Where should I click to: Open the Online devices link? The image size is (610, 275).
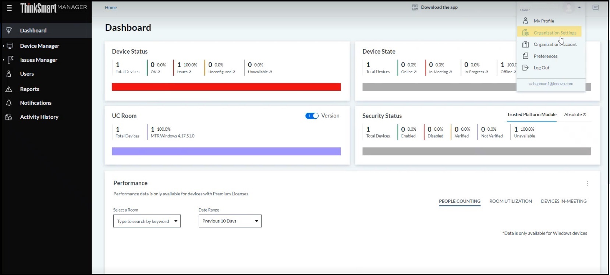click(x=409, y=72)
